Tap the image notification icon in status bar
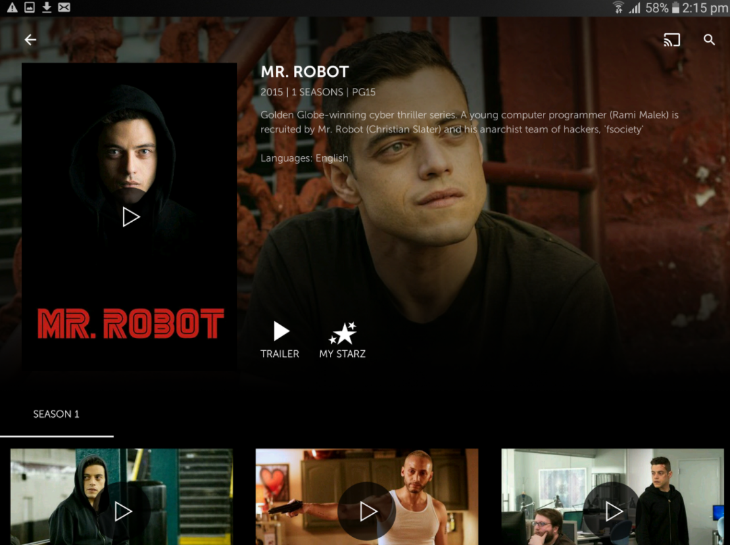 click(x=29, y=7)
